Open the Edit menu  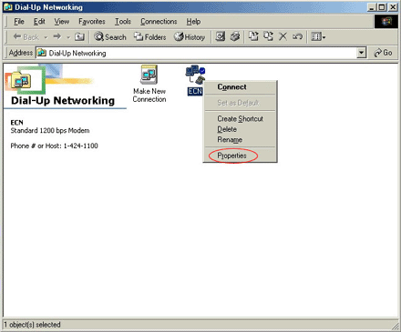tap(39, 22)
